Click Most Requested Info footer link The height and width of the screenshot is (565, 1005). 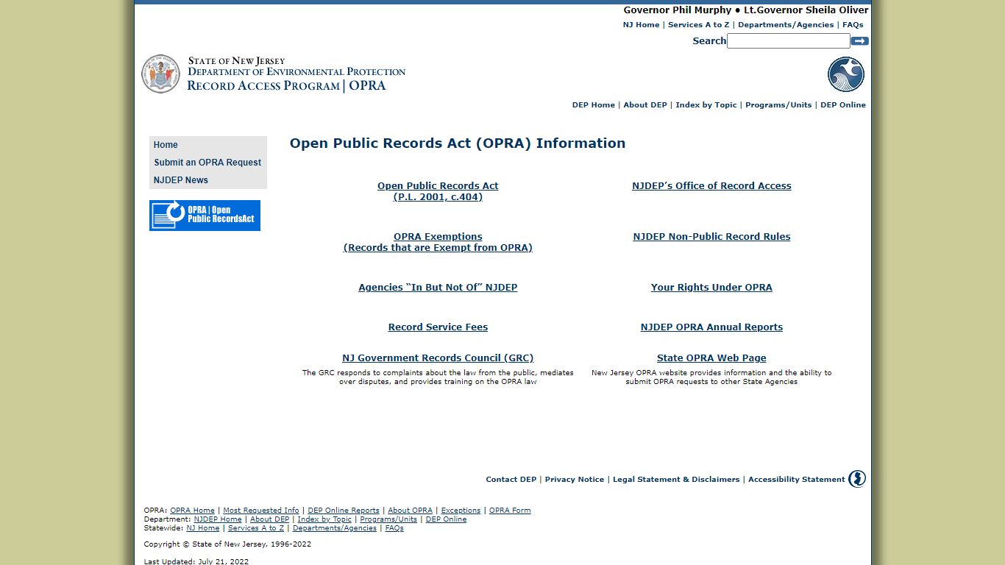coord(261,511)
